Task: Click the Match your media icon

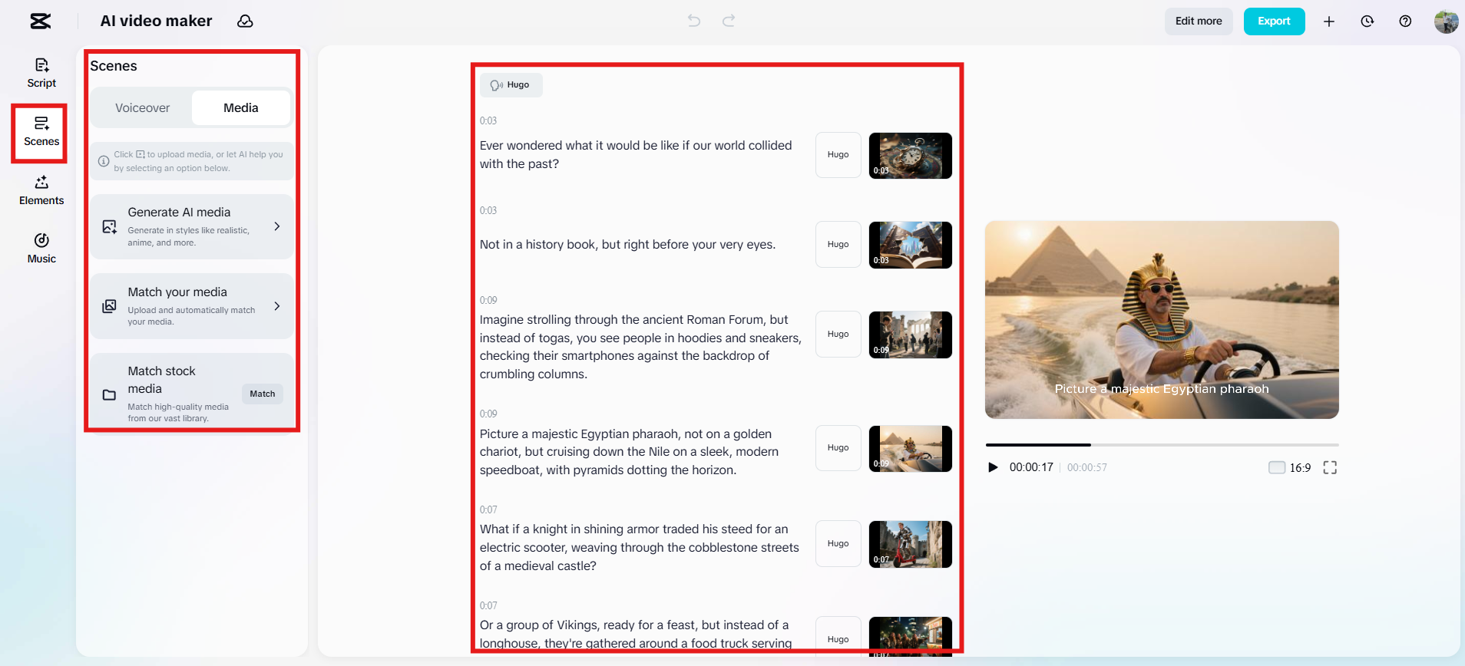Action: click(110, 306)
